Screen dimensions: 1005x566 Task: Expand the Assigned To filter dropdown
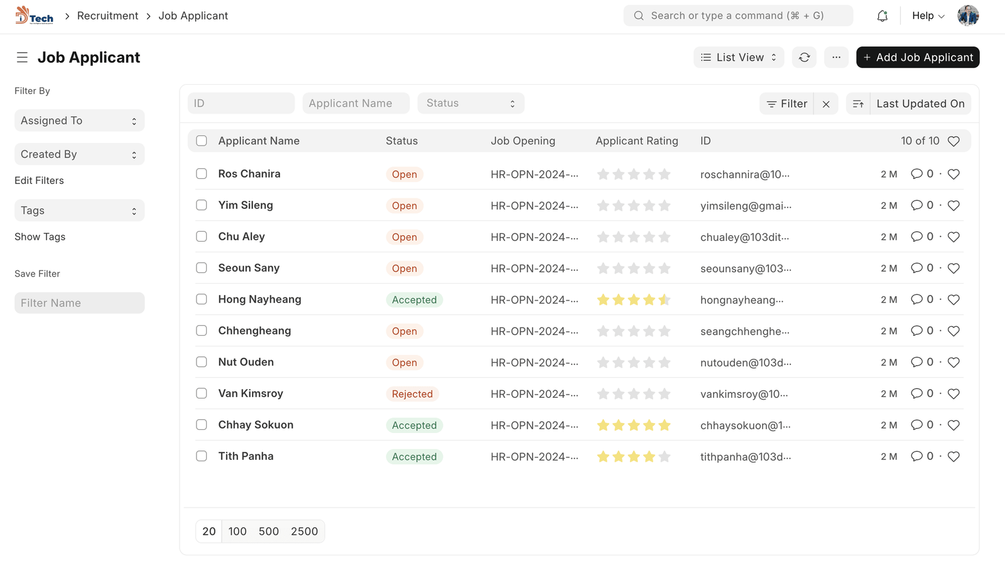(79, 120)
